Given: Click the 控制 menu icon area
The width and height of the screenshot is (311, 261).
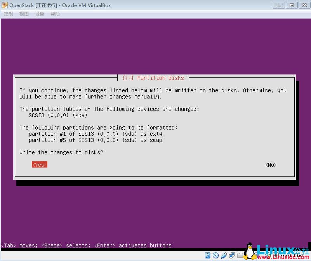Looking at the screenshot, I should [x=8, y=14].
